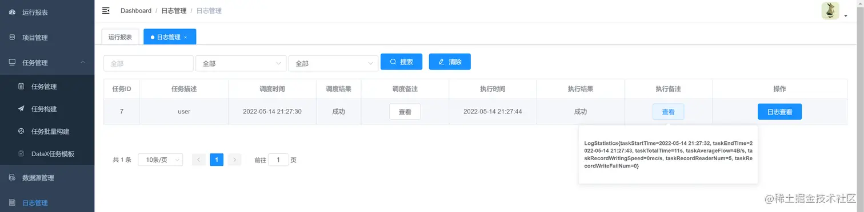Image resolution: width=864 pixels, height=212 pixels.
Task: Click the 任务ID cell 7
Action: point(121,112)
